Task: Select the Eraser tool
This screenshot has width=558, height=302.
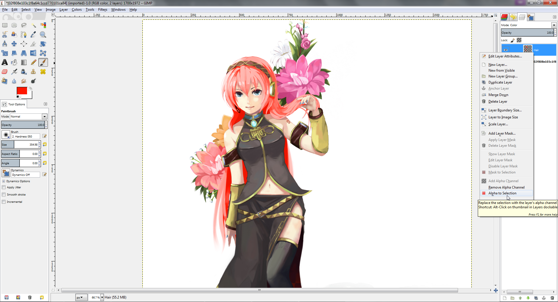Action: pos(5,72)
